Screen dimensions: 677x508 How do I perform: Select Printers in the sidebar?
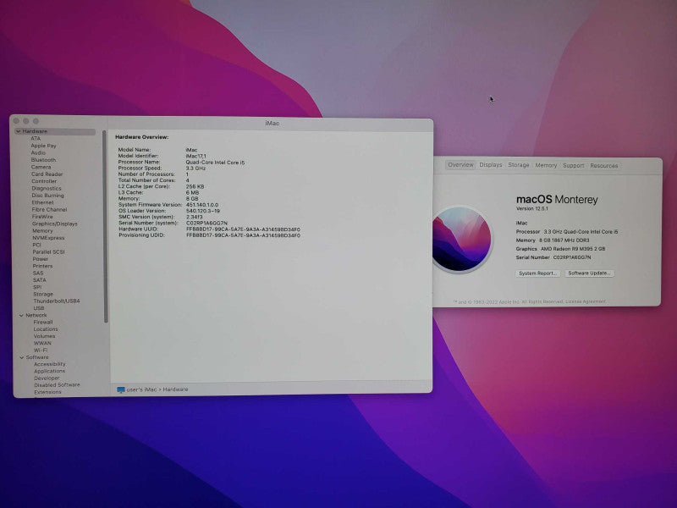pos(42,266)
